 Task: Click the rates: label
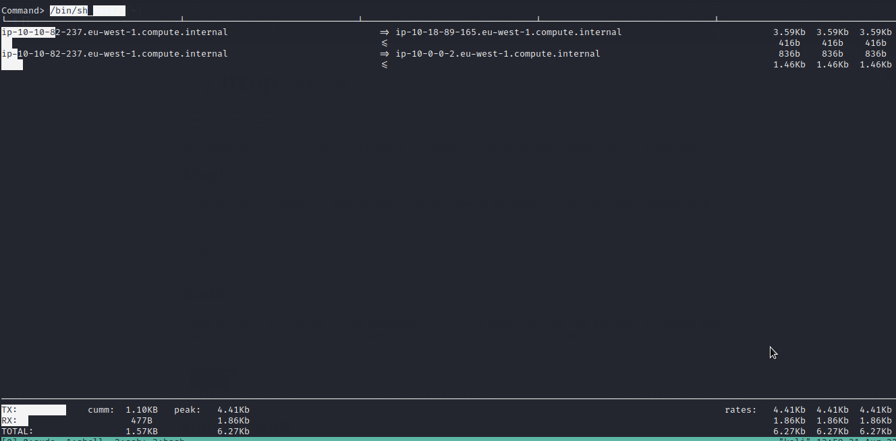[741, 410]
